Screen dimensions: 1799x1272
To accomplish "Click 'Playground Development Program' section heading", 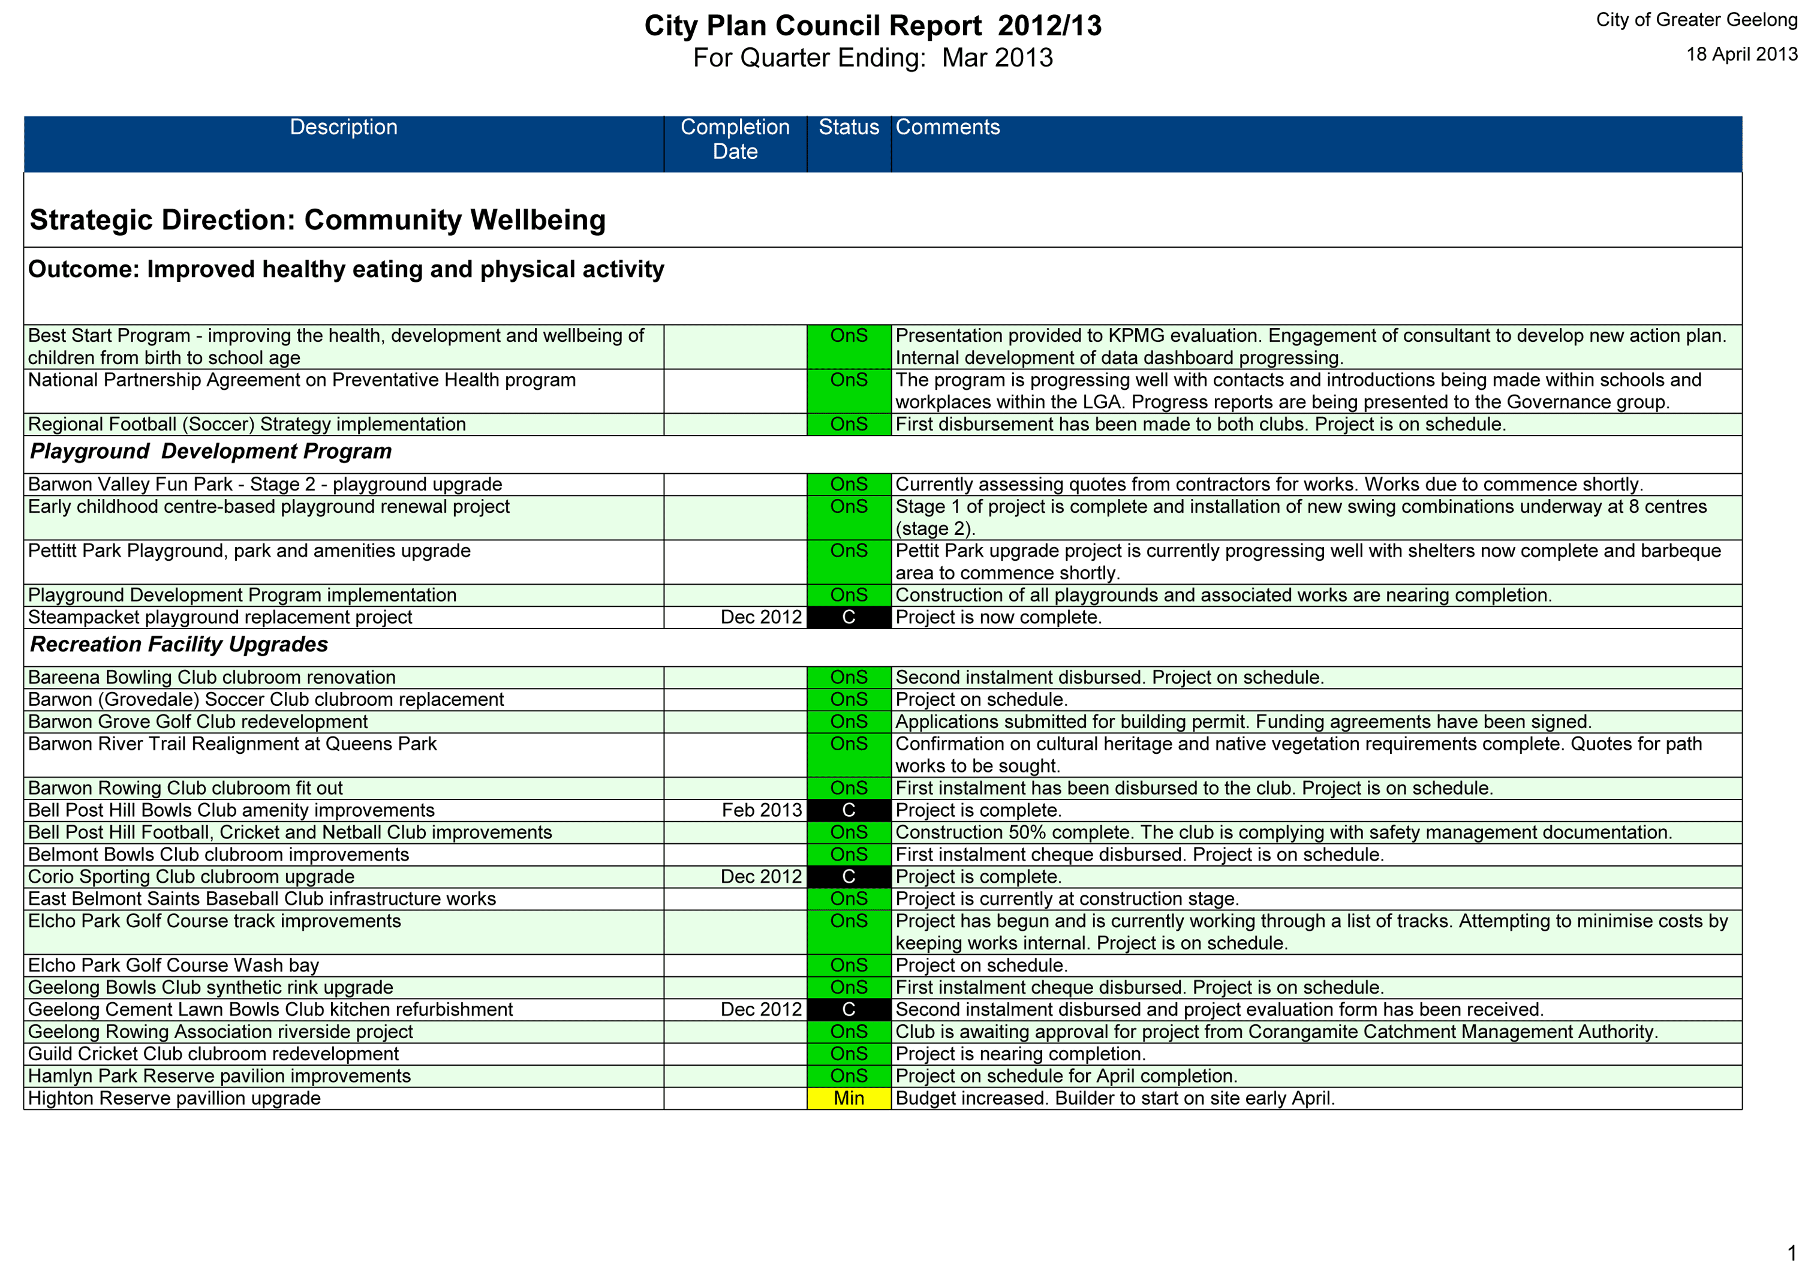I will pos(210,452).
